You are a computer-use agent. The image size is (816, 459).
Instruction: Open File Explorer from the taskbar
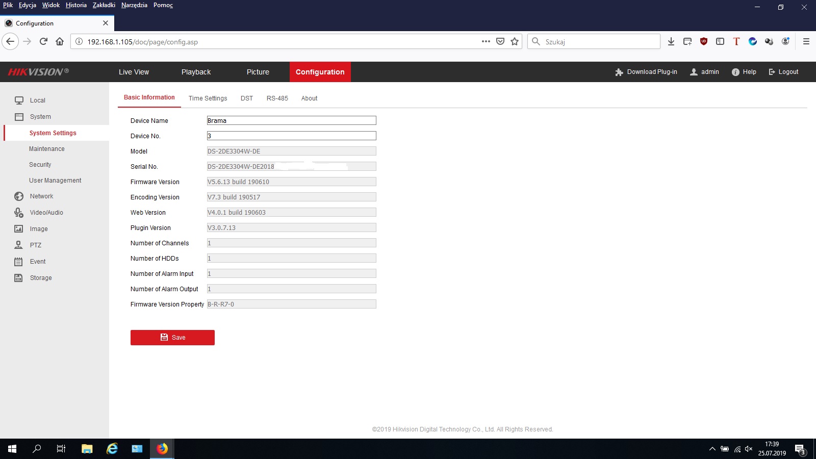[87, 449]
